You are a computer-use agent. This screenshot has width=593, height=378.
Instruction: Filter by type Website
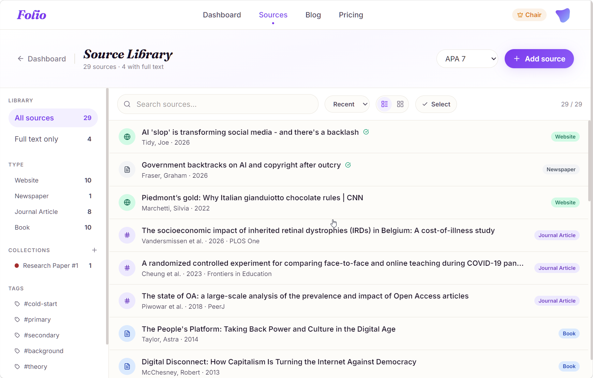pyautogui.click(x=53, y=180)
